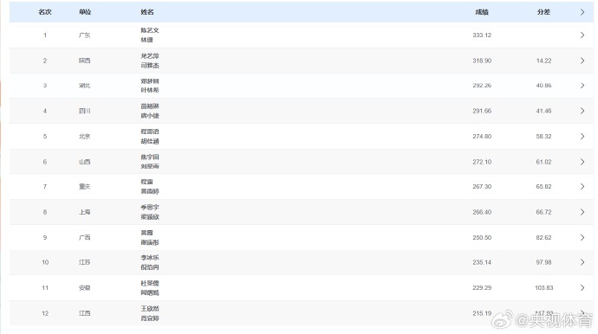Image resolution: width=598 pixels, height=334 pixels.
Task: Select the 四川 unit cell
Action: click(x=85, y=111)
